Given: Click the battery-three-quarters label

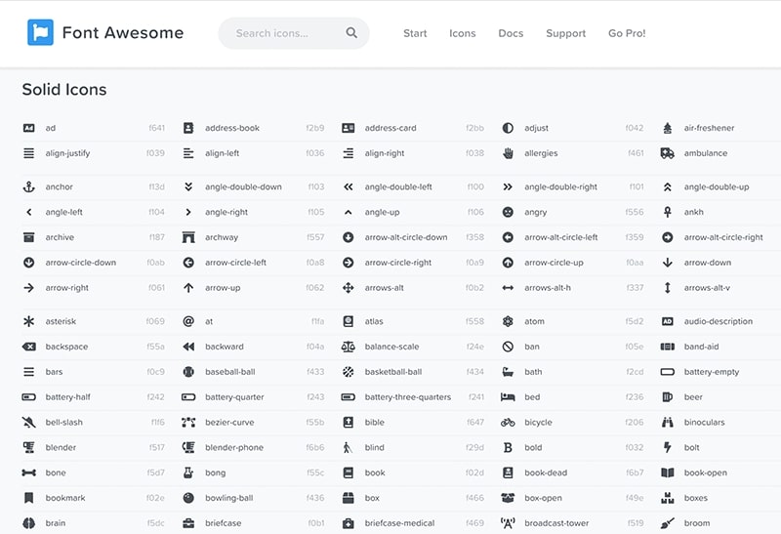Looking at the screenshot, I should (x=408, y=397).
